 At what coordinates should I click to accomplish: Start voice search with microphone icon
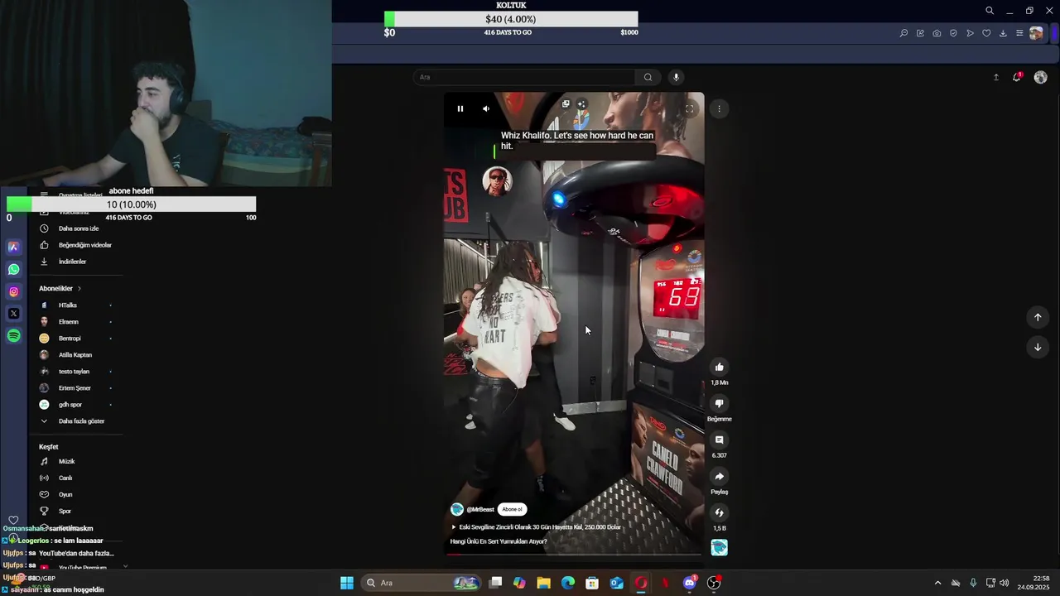click(x=676, y=77)
